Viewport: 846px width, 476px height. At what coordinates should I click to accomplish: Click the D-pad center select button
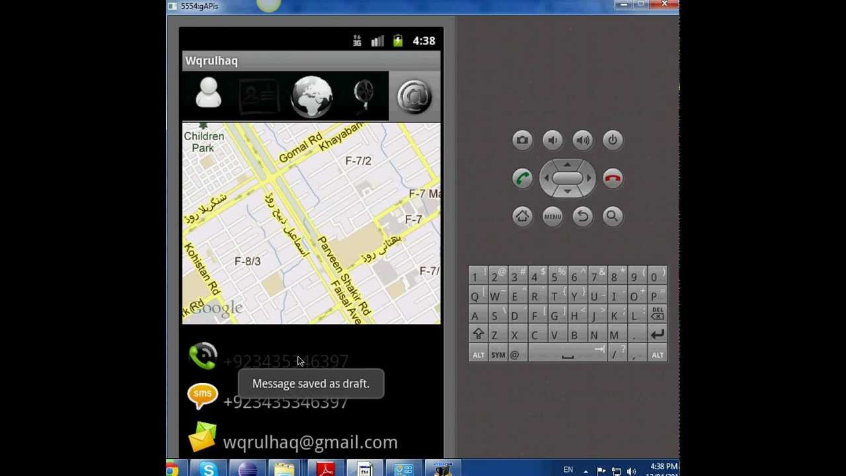[x=567, y=178]
